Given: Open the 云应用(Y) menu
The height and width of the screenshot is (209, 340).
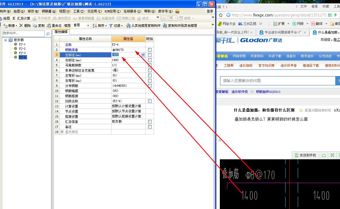Looking at the screenshot, I should click(94, 11).
